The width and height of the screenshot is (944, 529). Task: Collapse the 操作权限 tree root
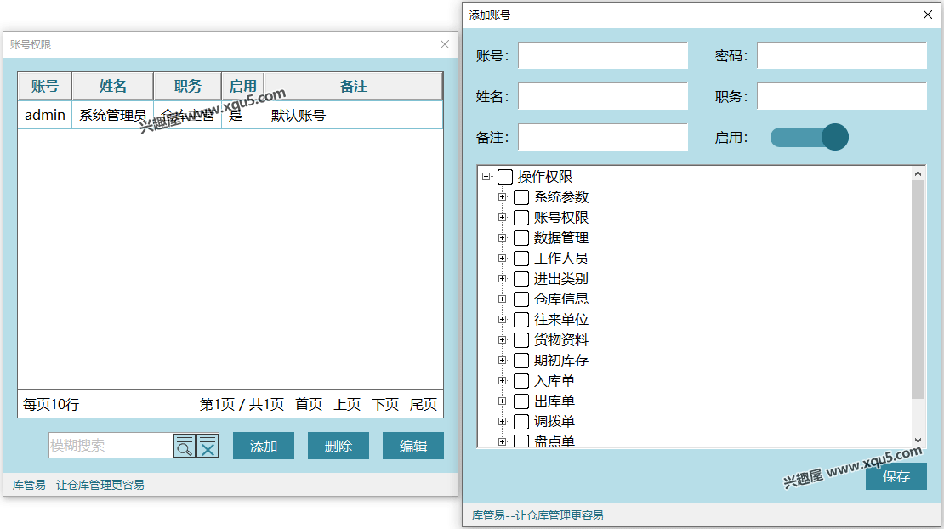[486, 177]
